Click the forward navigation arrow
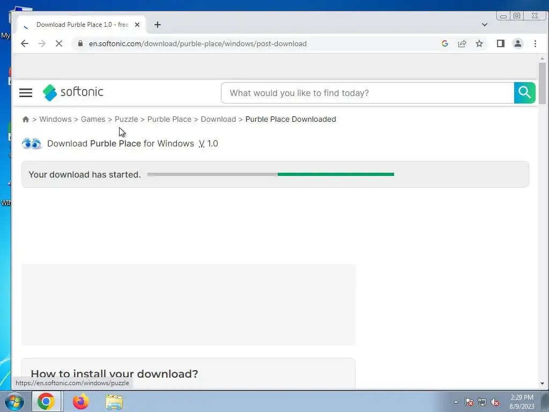The width and height of the screenshot is (549, 412). [42, 44]
